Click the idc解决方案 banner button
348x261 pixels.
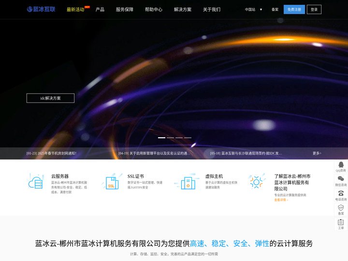[x=50, y=98]
